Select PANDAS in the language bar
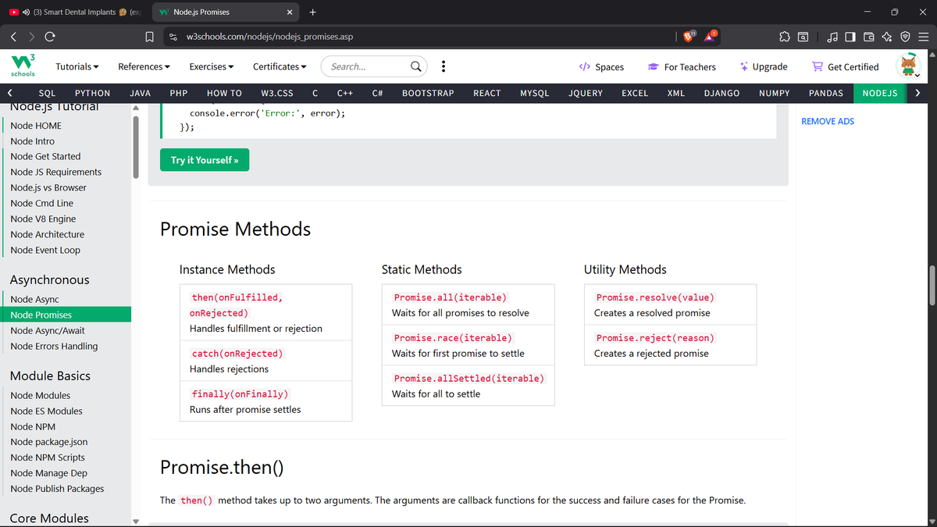Screen dimensions: 937x527 point(825,93)
